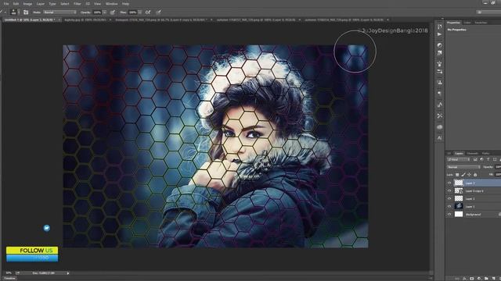Open the Layer menu
The height and width of the screenshot is (281, 501).
41,4
